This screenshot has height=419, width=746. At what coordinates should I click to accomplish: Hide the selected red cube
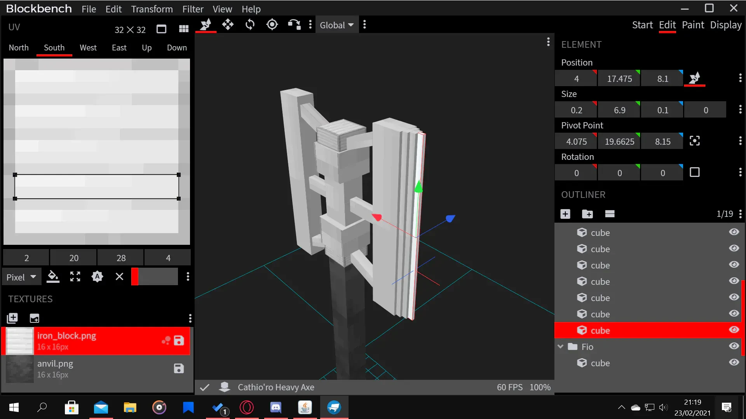734,330
